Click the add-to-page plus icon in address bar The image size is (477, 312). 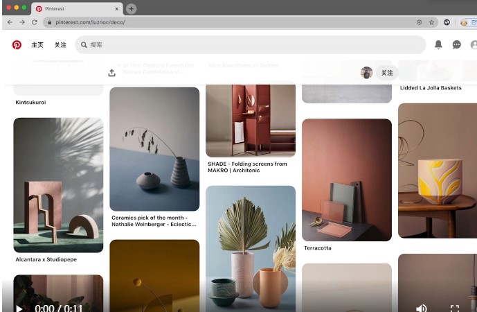click(x=420, y=22)
